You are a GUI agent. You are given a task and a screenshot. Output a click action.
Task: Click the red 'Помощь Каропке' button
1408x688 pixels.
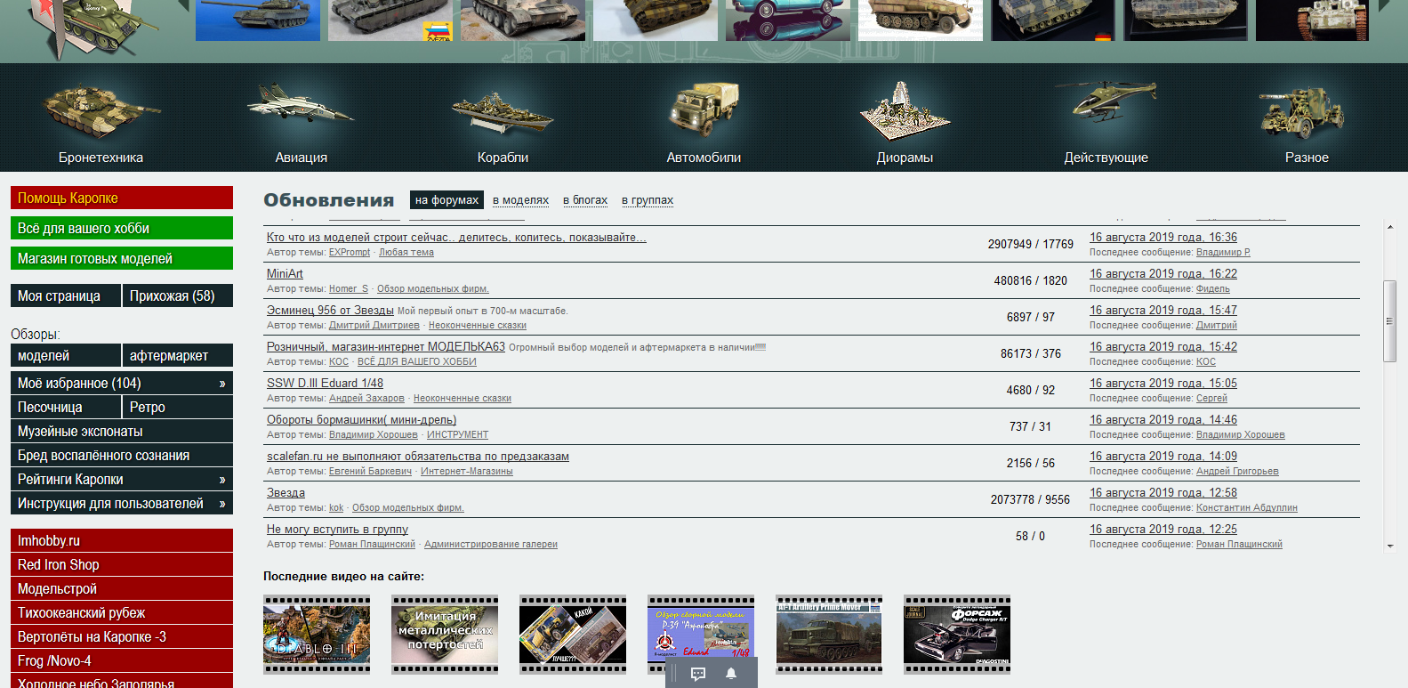tap(121, 198)
